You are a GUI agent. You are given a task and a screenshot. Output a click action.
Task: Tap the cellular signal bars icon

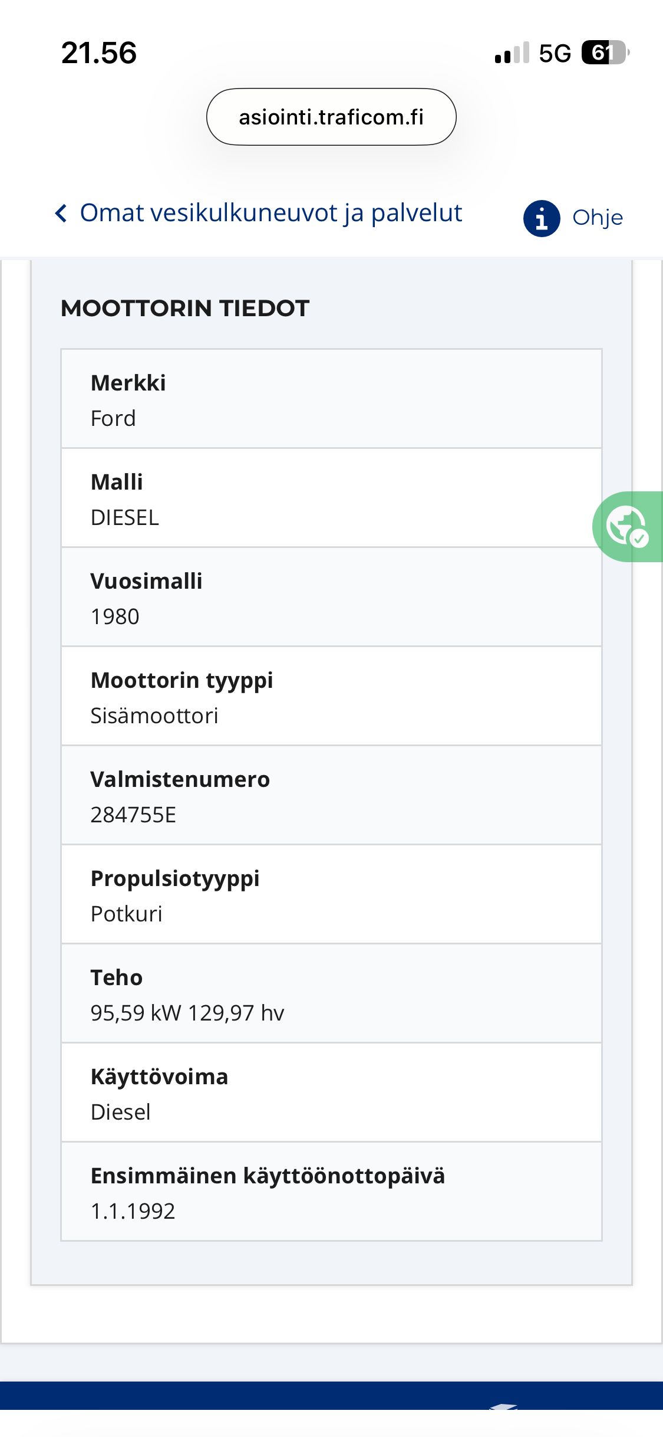[x=512, y=53]
